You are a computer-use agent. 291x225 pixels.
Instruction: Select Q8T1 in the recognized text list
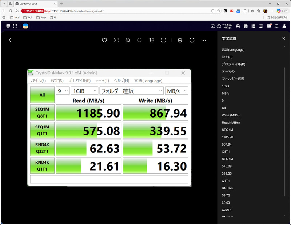226,151
